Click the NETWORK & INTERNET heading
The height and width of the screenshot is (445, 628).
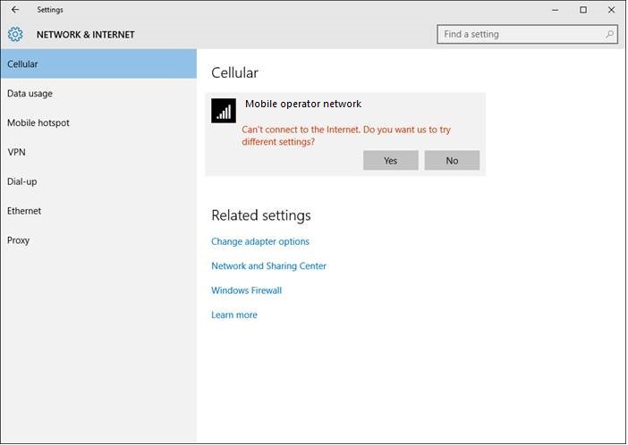(85, 35)
